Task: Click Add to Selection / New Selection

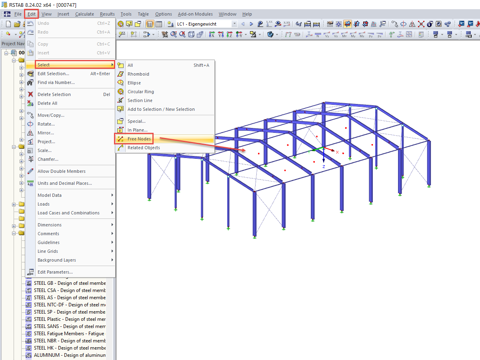Action: tap(165, 109)
